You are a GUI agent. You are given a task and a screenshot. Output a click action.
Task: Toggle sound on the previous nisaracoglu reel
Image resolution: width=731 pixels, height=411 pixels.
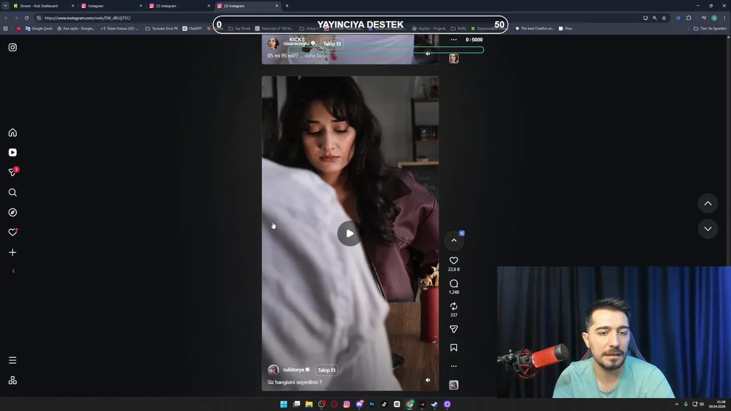pyautogui.click(x=428, y=54)
